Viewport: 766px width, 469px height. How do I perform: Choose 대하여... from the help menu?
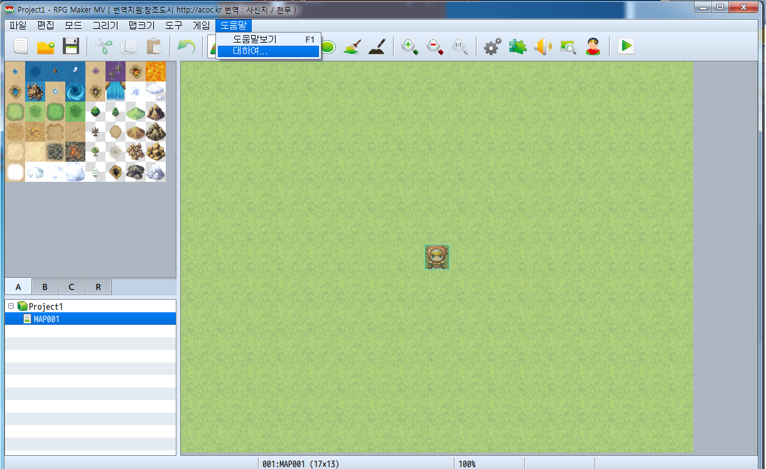pyautogui.click(x=268, y=51)
